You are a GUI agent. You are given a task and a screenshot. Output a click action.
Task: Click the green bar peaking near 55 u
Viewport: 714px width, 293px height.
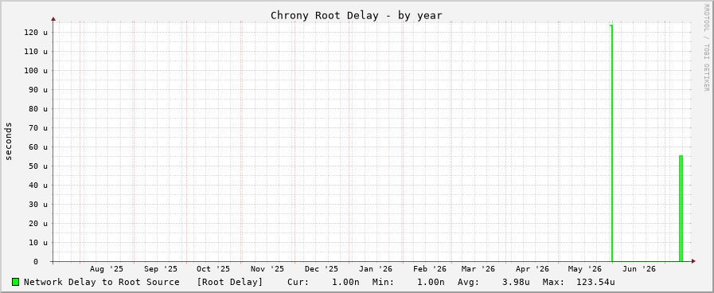681,209
